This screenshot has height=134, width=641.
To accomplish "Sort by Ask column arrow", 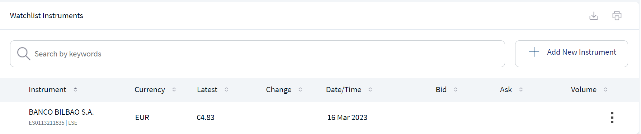I will pos(521,90).
